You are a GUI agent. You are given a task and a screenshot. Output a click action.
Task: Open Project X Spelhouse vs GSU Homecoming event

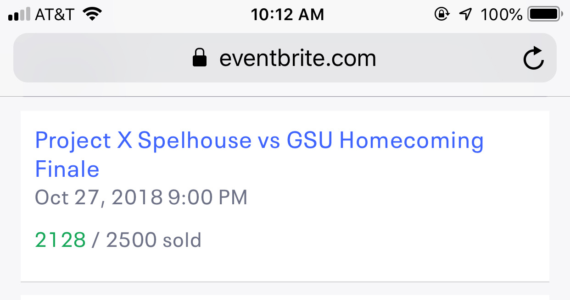[x=259, y=154]
